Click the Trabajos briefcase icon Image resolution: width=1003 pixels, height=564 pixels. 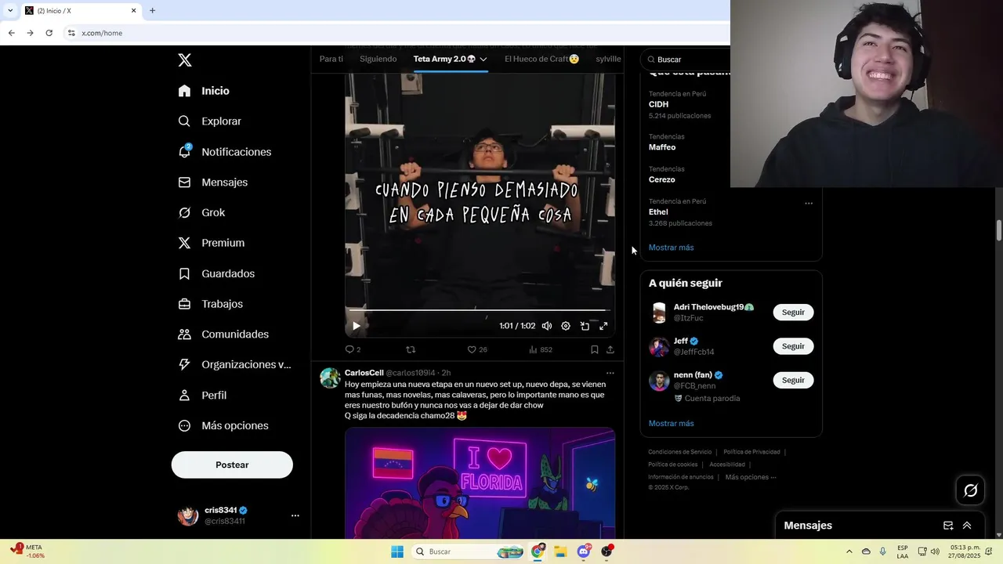pyautogui.click(x=184, y=304)
